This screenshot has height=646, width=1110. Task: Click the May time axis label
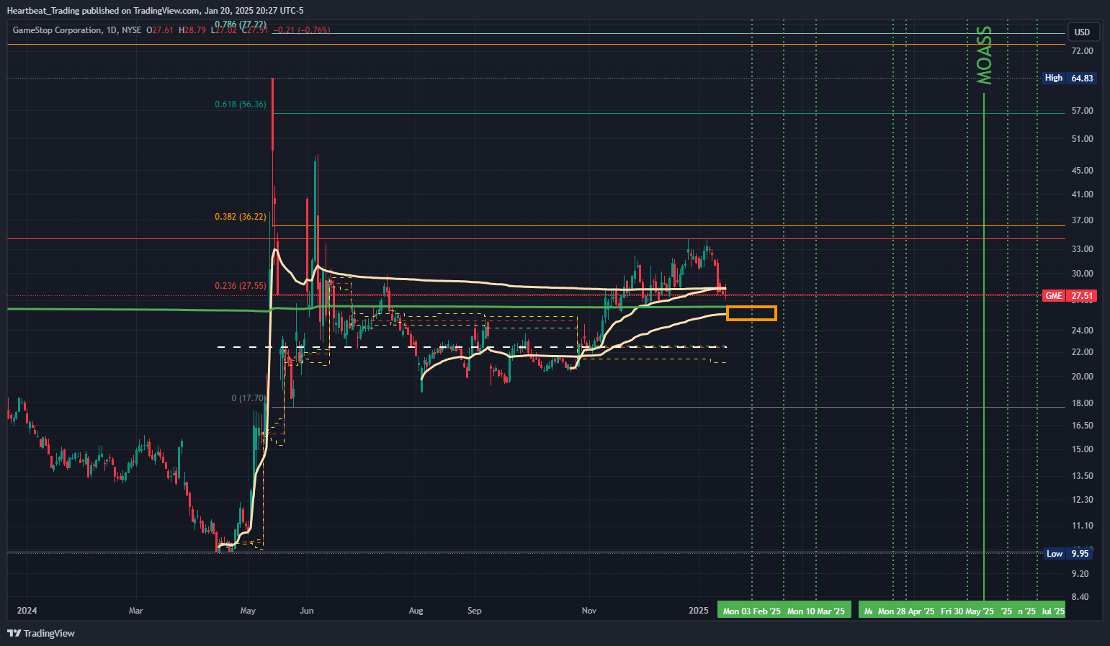pyautogui.click(x=248, y=611)
